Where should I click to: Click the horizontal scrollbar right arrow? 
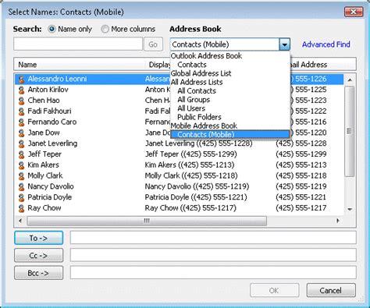338,221
